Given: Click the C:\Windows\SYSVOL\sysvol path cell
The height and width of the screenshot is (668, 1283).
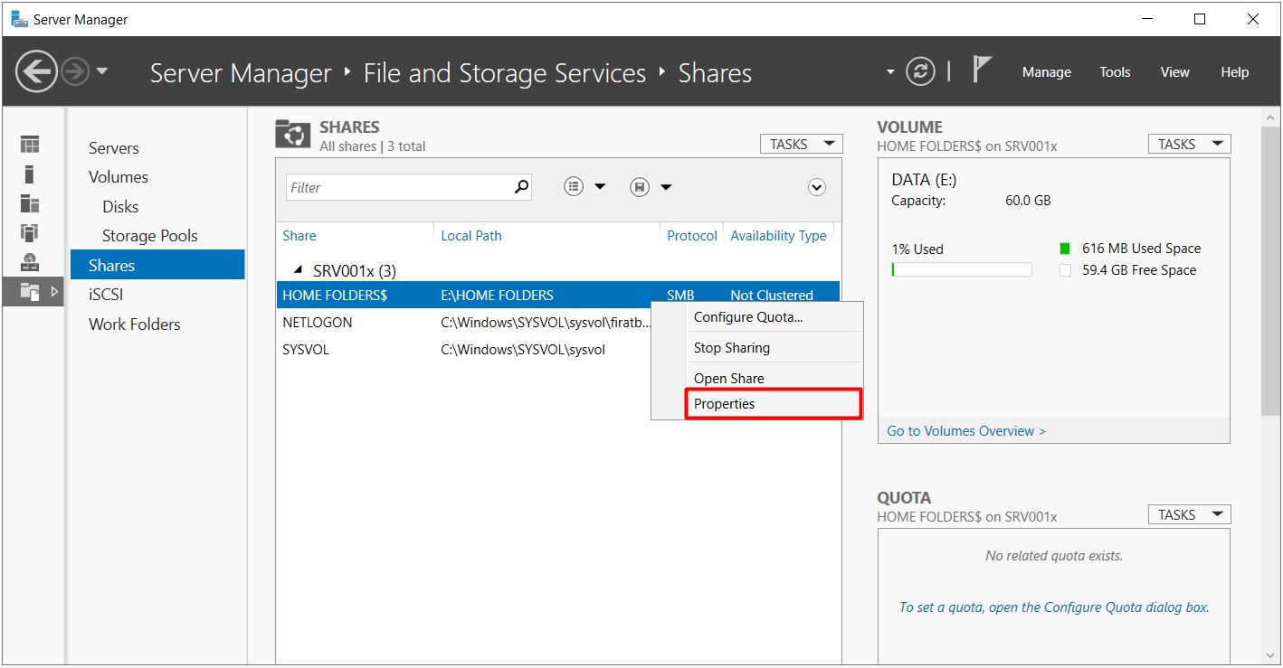Looking at the screenshot, I should 522,350.
